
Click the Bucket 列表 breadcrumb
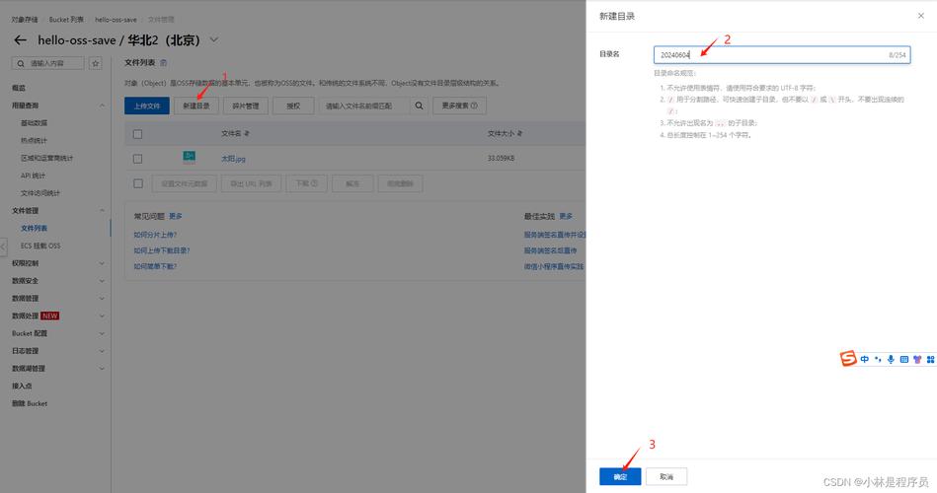click(x=66, y=20)
